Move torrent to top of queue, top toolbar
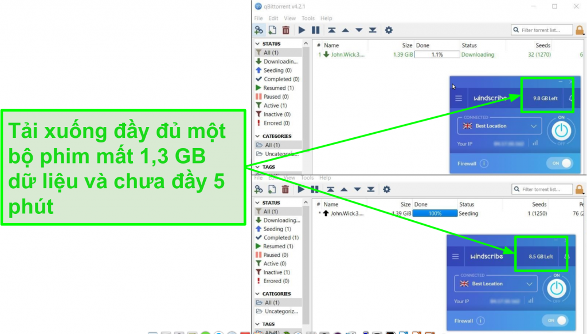 pos(332,30)
